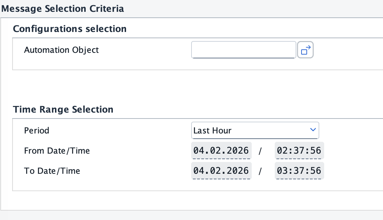
Task: Open value help for Automation Object
Action: pyautogui.click(x=305, y=50)
